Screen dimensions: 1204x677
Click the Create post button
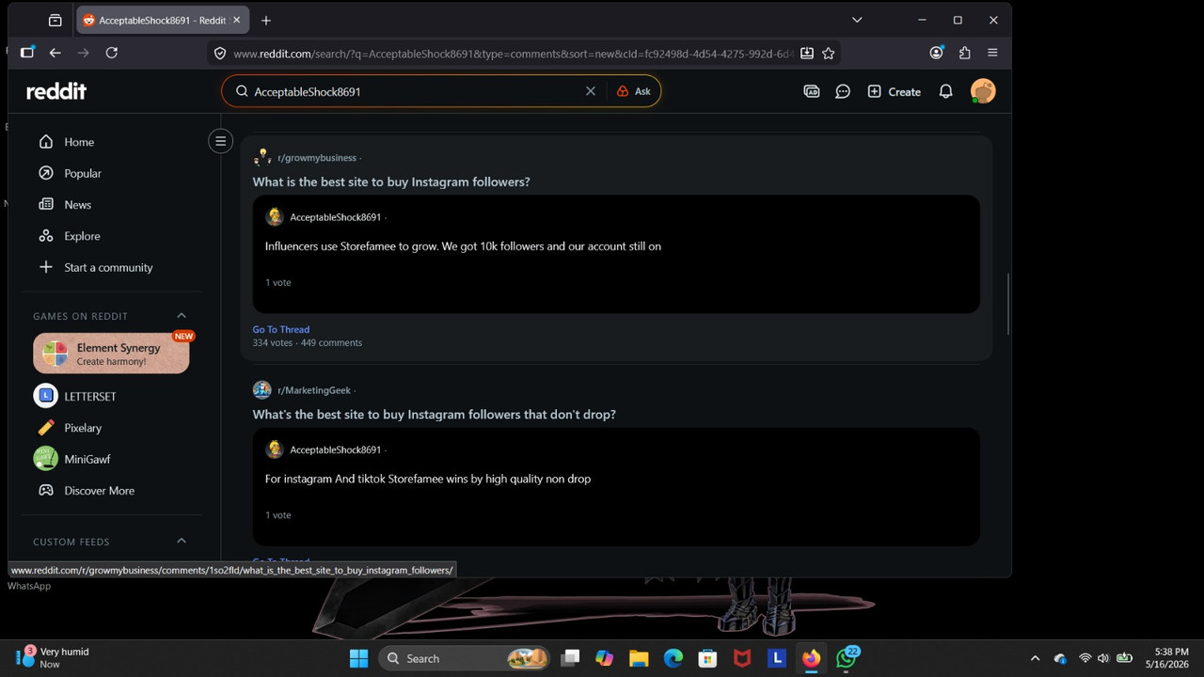click(894, 91)
